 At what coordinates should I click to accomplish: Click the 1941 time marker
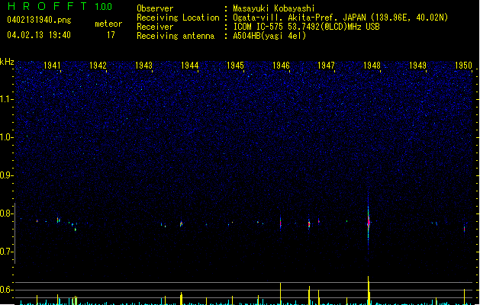click(52, 65)
